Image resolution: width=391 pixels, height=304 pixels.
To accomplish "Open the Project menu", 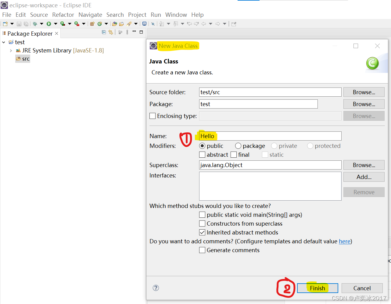I will 137,15.
